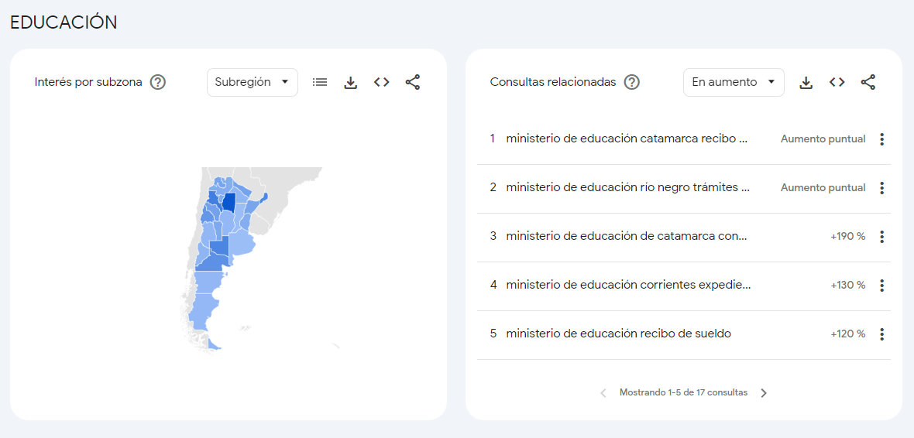Open options menu for query 3
Image resolution: width=914 pixels, height=438 pixels.
(881, 237)
